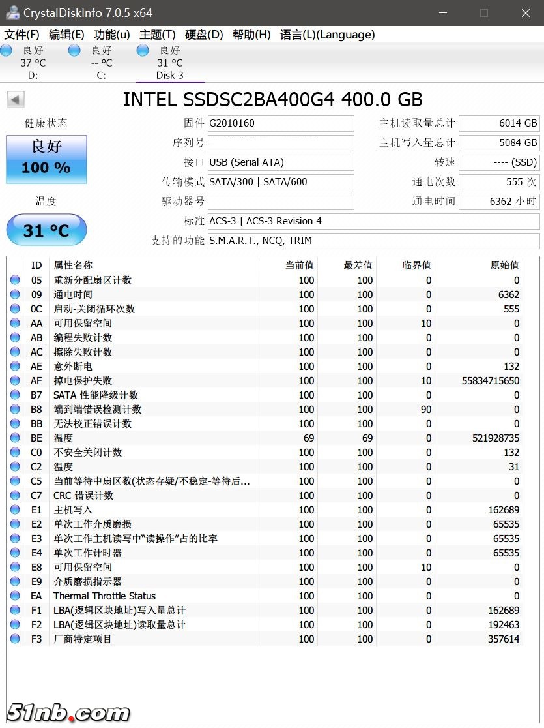Click the features field S.M.A.R.T., NCQ, TRIM
This screenshot has width=544, height=728.
374,241
